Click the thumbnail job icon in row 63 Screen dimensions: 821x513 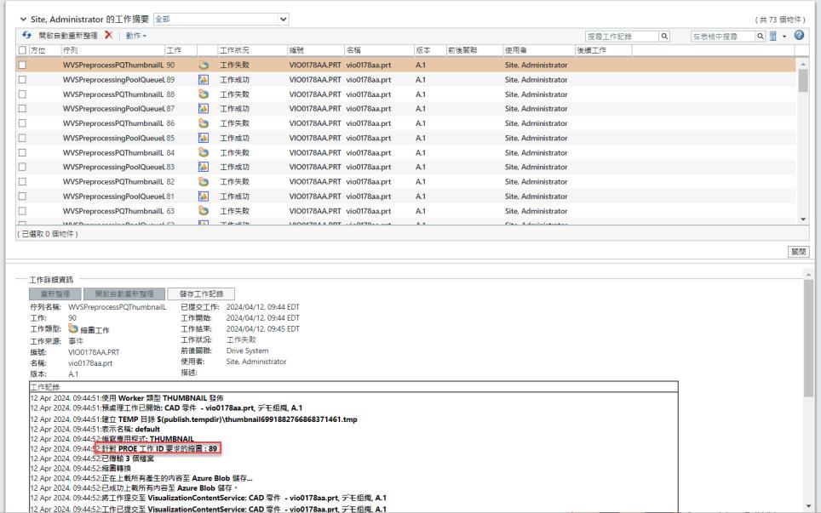click(204, 211)
